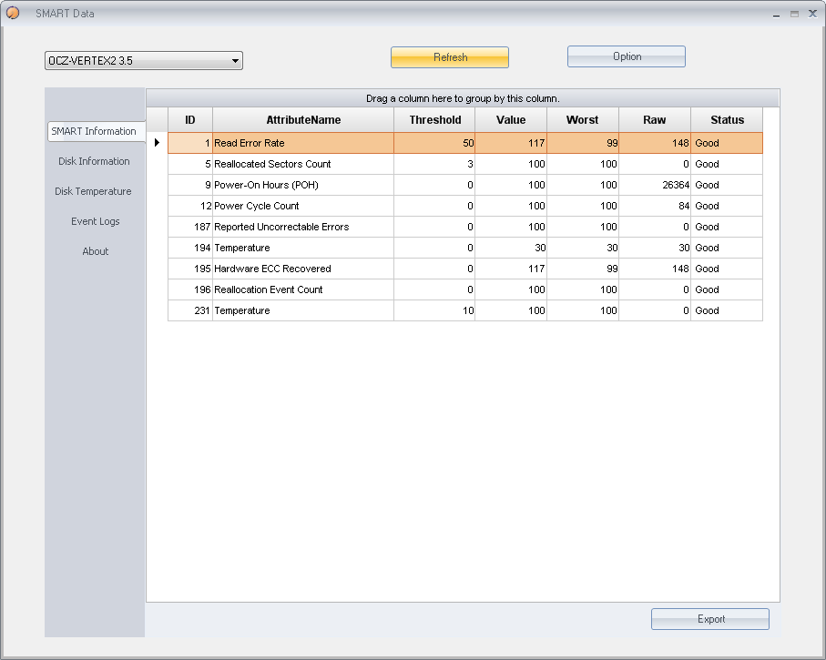Click the Threshold value 10 cell
Screen dimensions: 826x660
click(x=434, y=310)
